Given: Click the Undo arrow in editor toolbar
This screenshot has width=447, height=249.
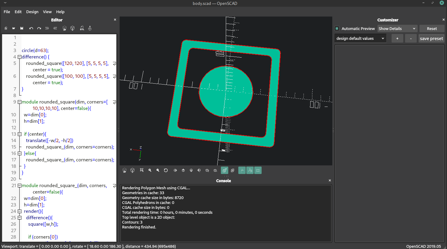Looking at the screenshot, I should [31, 28].
